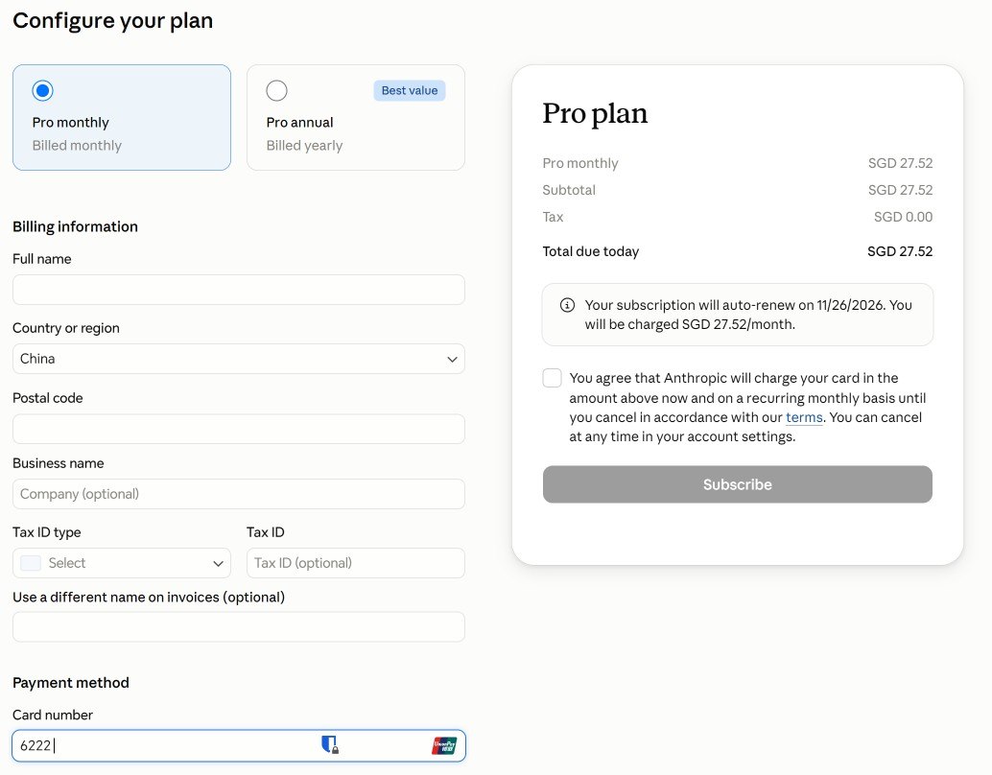Click into the Postal code field
Viewport: 992px width, 775px height.
coord(239,429)
